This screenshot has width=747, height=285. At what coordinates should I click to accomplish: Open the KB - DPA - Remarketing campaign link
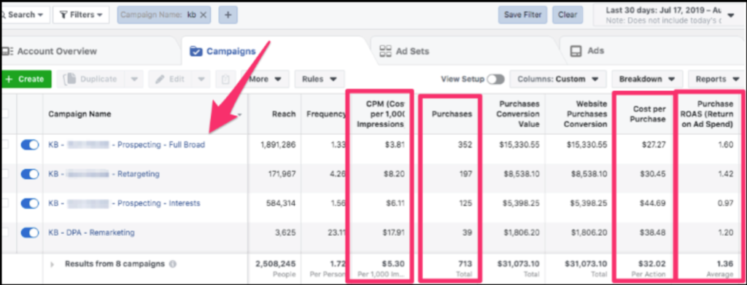(91, 233)
